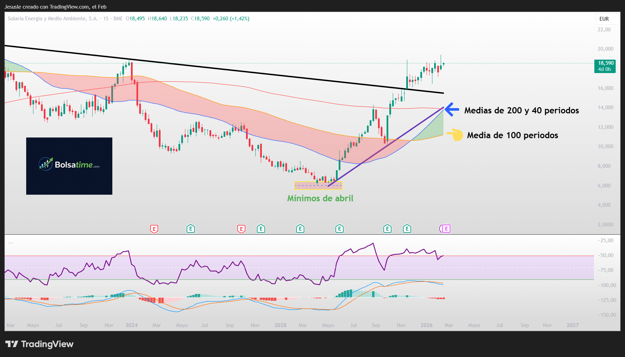
Task: Click the Mínimos de abril highlighted zone
Action: pos(318,185)
